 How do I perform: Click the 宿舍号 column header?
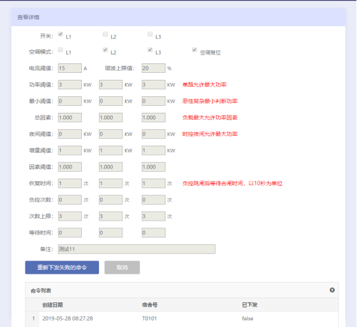coord(150,305)
